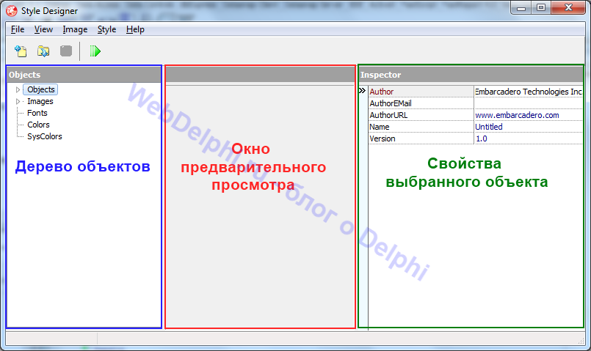The image size is (591, 351).
Task: Expand the Images tree node
Action: click(x=18, y=101)
